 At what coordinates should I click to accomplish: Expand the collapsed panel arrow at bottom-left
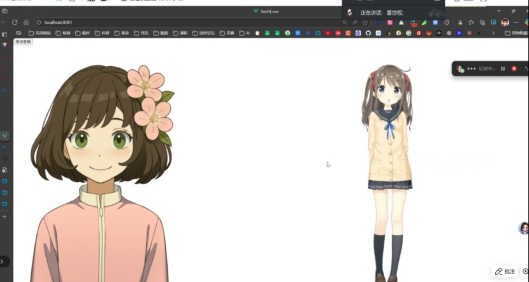click(x=2, y=262)
